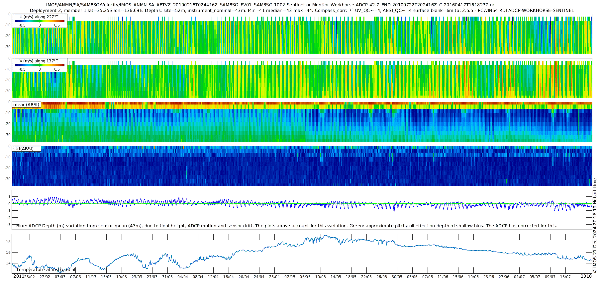
Task: Click the 'Temperature at instrument' label
Action: point(46,270)
